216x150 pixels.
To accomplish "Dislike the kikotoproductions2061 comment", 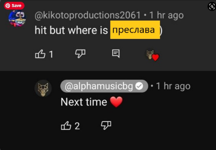I will [80, 54].
